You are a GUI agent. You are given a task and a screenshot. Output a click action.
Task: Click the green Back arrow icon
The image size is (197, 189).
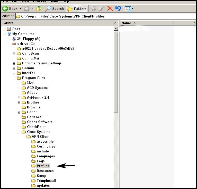tap(5, 8)
